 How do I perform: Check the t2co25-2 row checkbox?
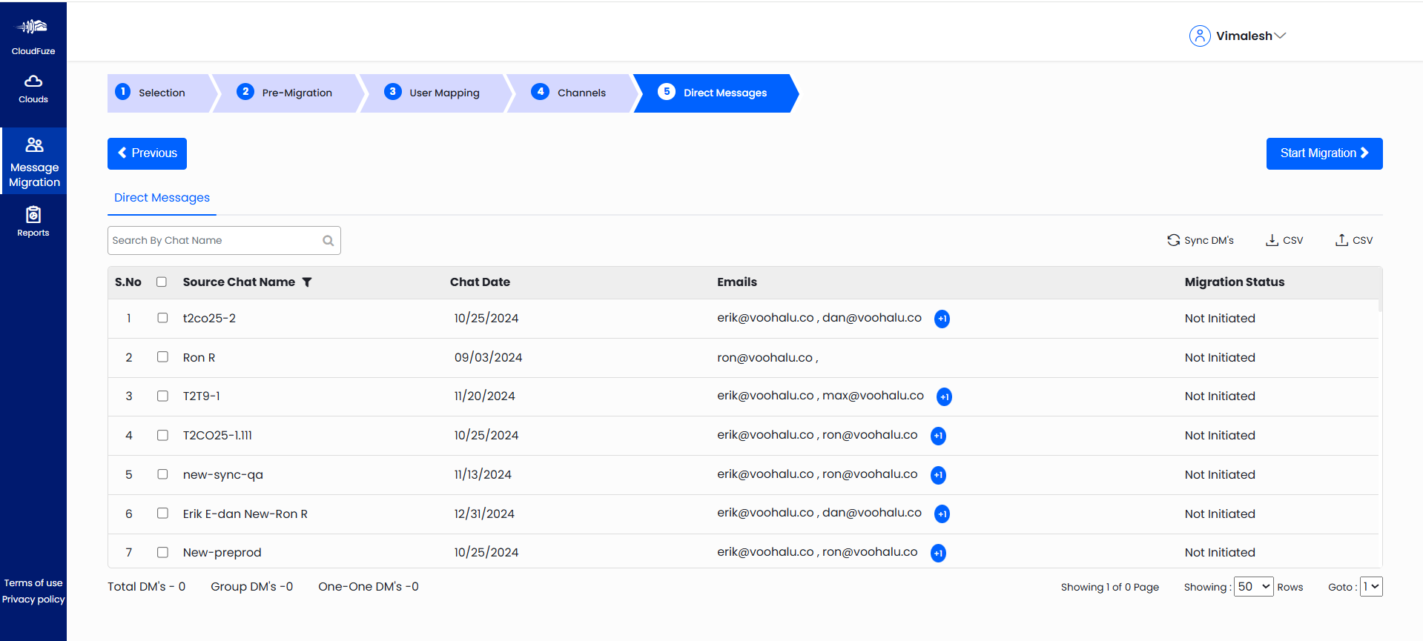pos(162,318)
